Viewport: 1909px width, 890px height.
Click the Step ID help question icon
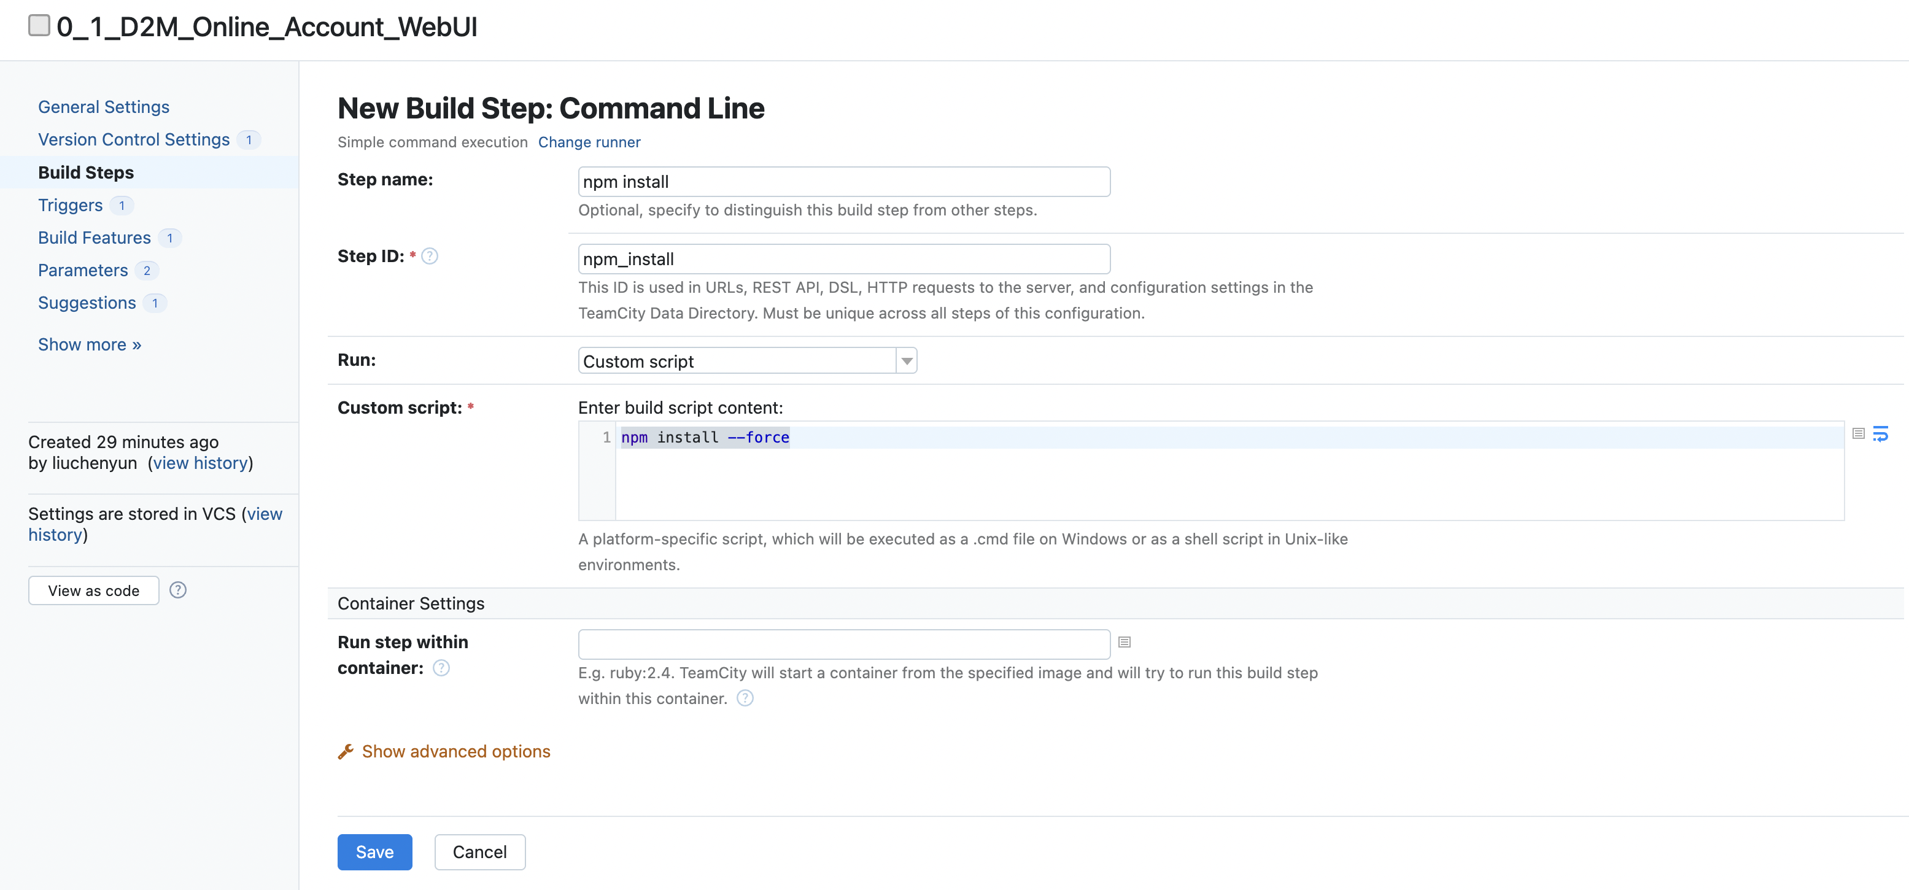tap(429, 257)
